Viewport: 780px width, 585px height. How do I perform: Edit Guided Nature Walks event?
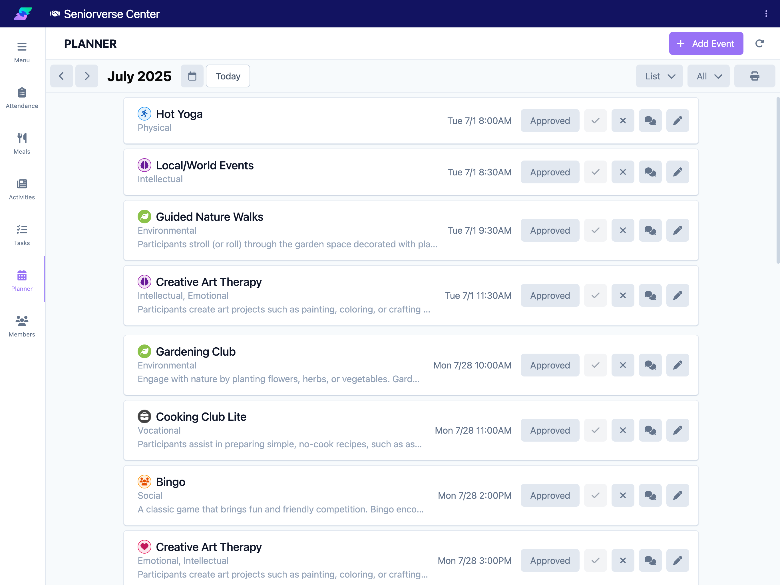[x=678, y=230]
